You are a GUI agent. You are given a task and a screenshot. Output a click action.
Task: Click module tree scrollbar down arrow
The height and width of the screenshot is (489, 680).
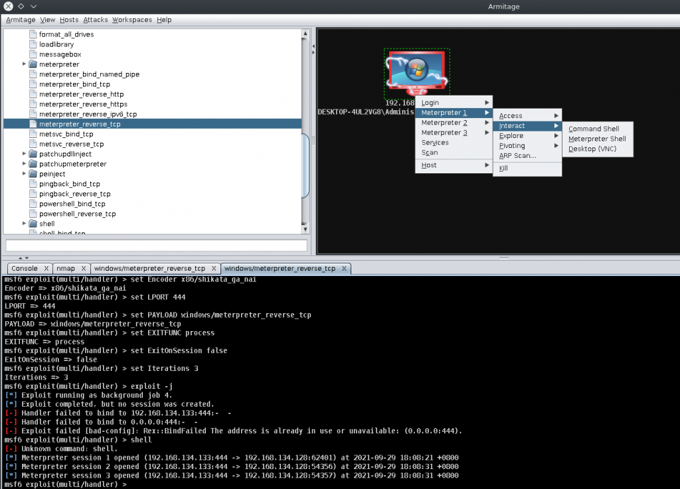[305, 229]
